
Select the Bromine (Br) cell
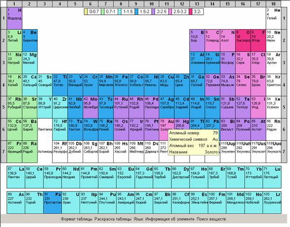tap(258, 85)
